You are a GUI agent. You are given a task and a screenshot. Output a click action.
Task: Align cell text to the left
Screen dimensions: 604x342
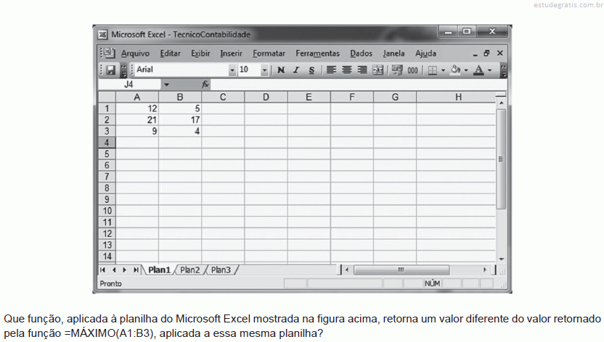click(331, 70)
